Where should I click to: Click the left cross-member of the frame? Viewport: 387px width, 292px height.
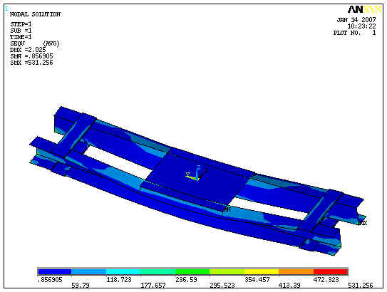pyautogui.click(x=74, y=136)
